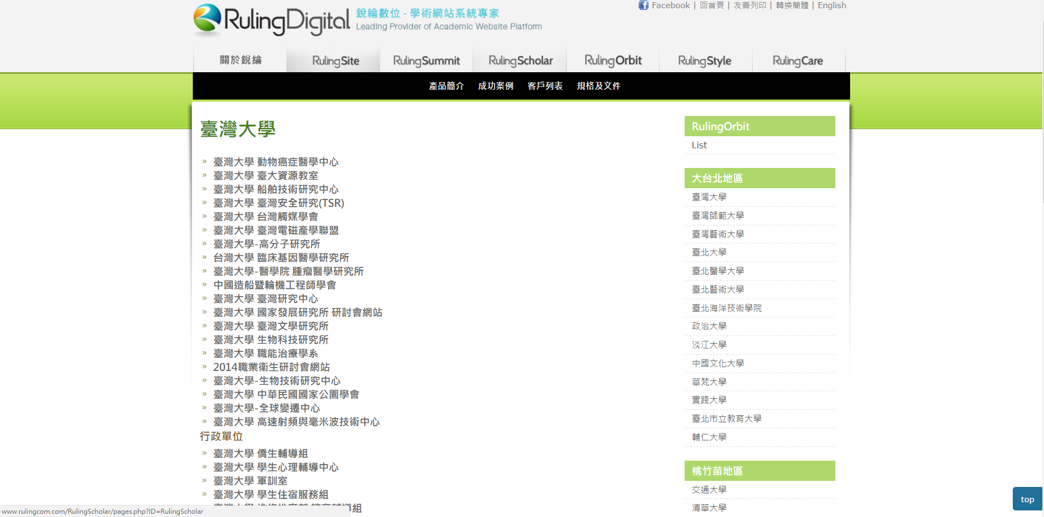The height and width of the screenshot is (517, 1044).
Task: Open 臺灣大學 台灣觸媒學會 link
Action: [x=266, y=217]
